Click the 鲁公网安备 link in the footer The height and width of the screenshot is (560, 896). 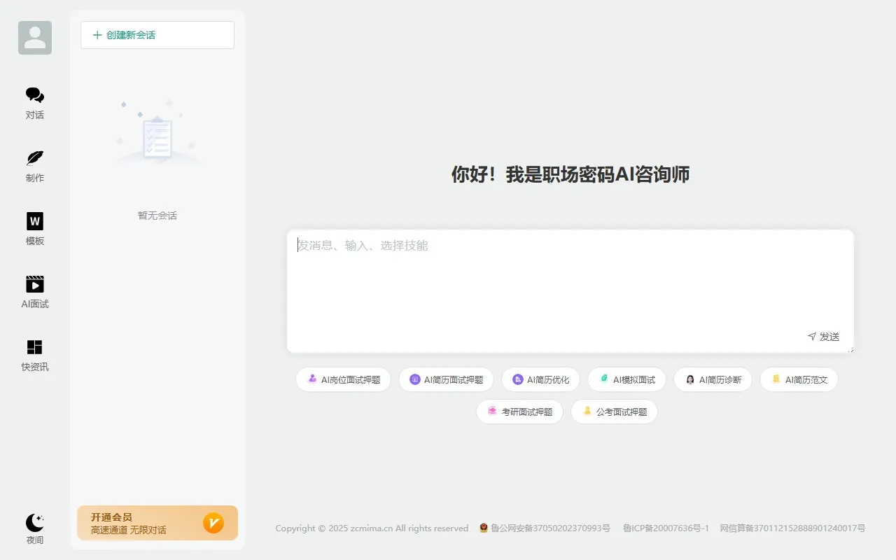click(546, 528)
